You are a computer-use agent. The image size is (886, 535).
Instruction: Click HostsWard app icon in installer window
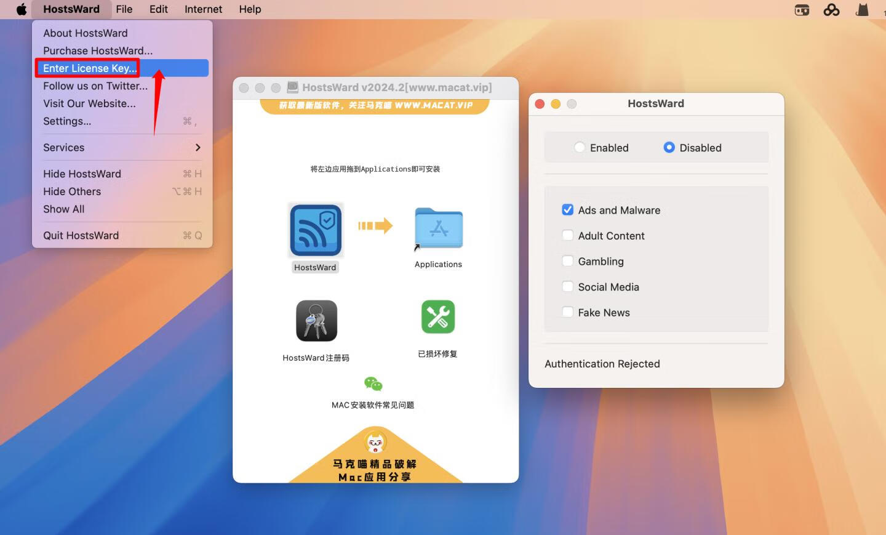316,230
